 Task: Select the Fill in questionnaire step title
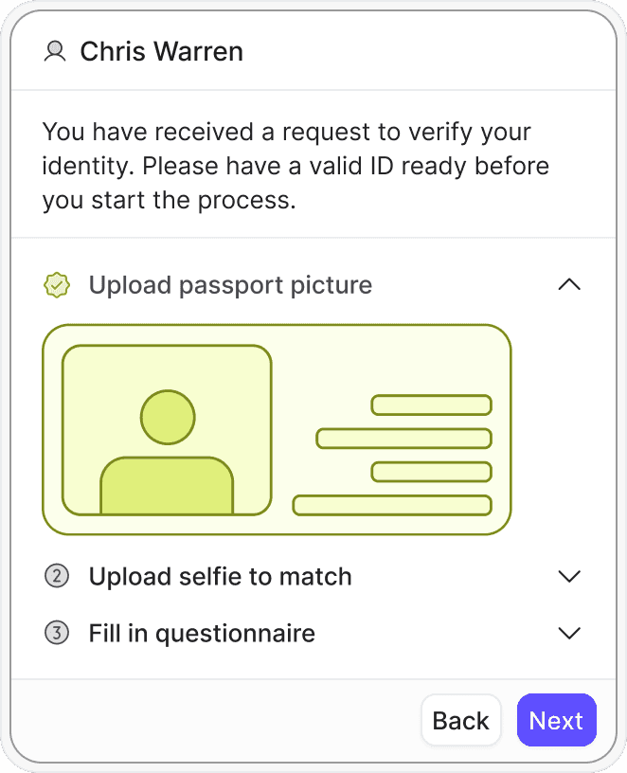[202, 633]
